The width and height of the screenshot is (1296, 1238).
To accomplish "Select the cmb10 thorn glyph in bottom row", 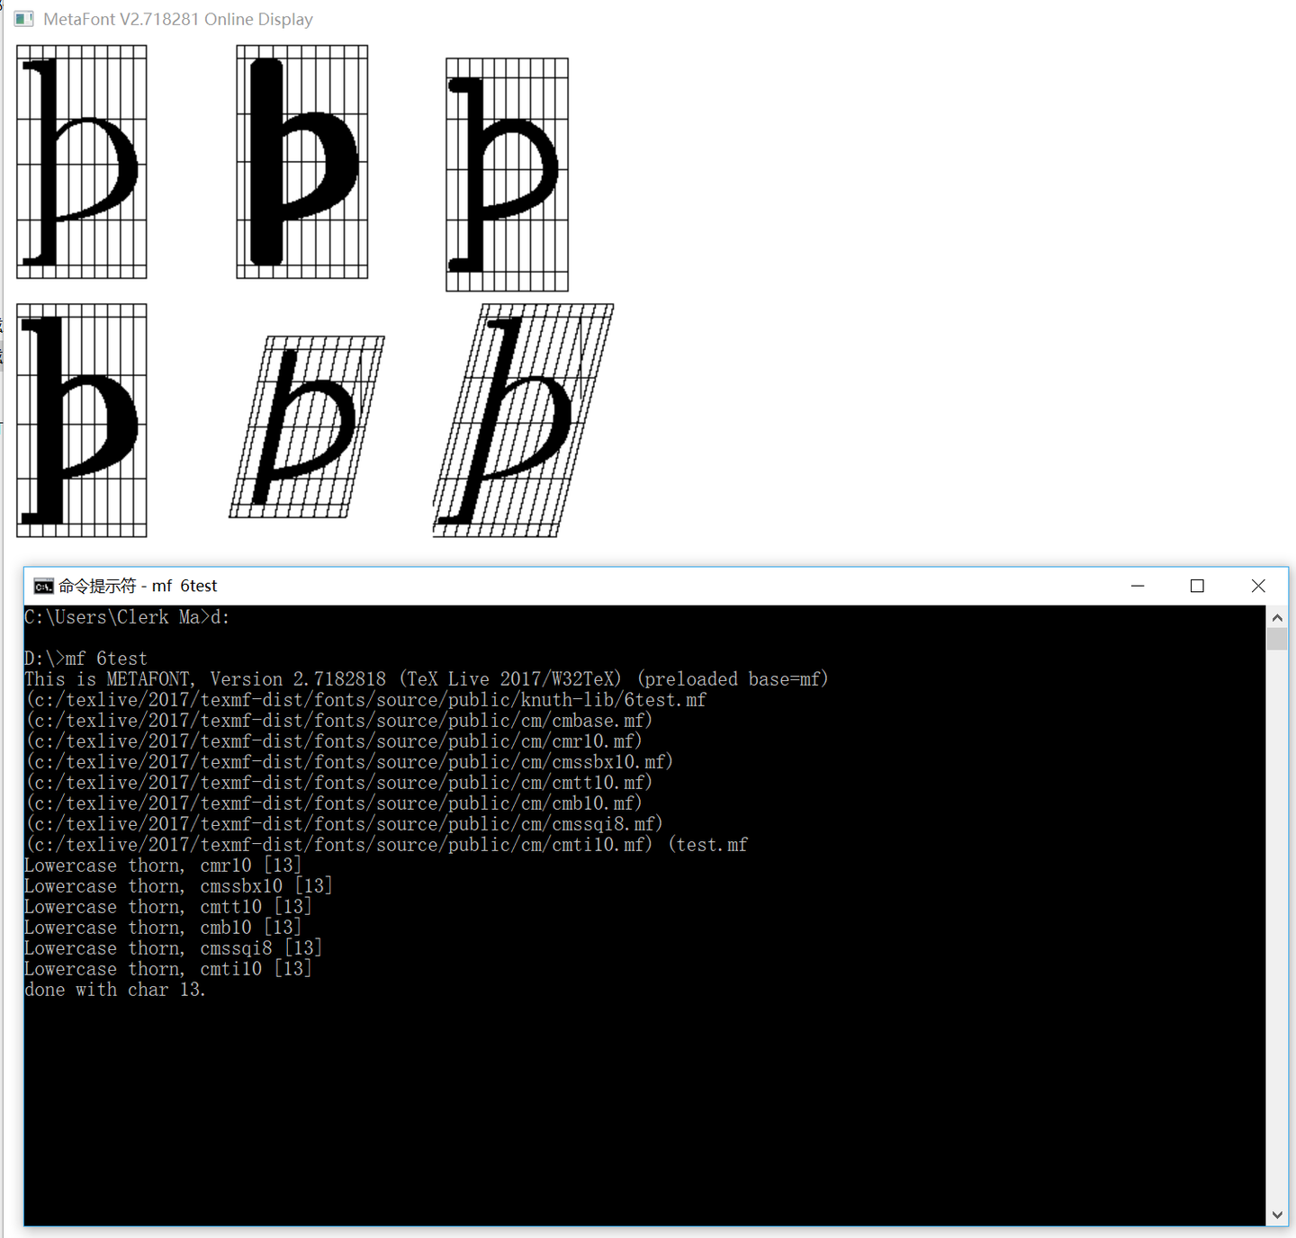I will pos(81,419).
